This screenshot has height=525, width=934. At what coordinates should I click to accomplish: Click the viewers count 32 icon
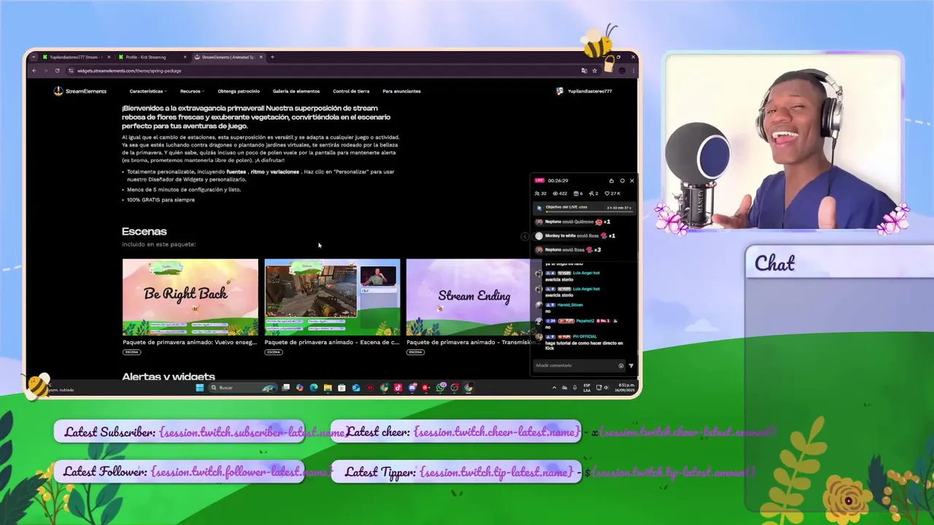[x=541, y=194]
